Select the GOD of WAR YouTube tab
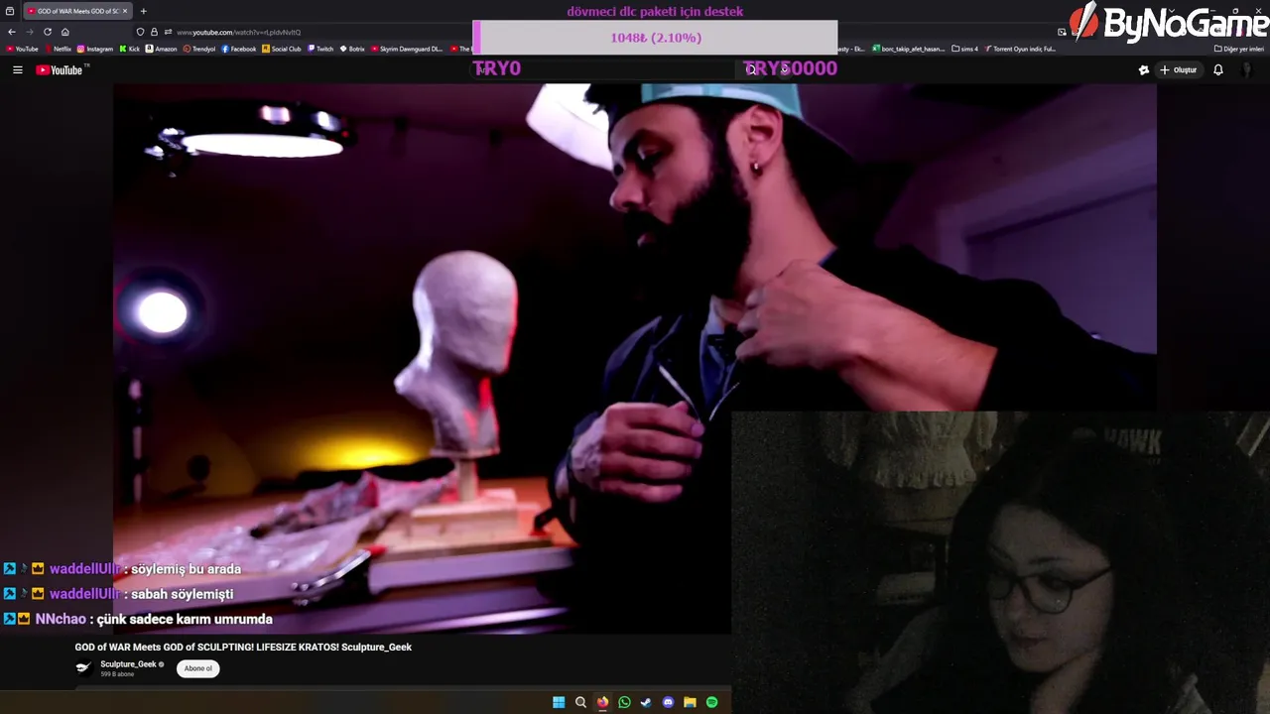 pyautogui.click(x=77, y=11)
